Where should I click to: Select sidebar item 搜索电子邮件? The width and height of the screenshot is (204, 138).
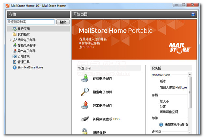pos(27,40)
